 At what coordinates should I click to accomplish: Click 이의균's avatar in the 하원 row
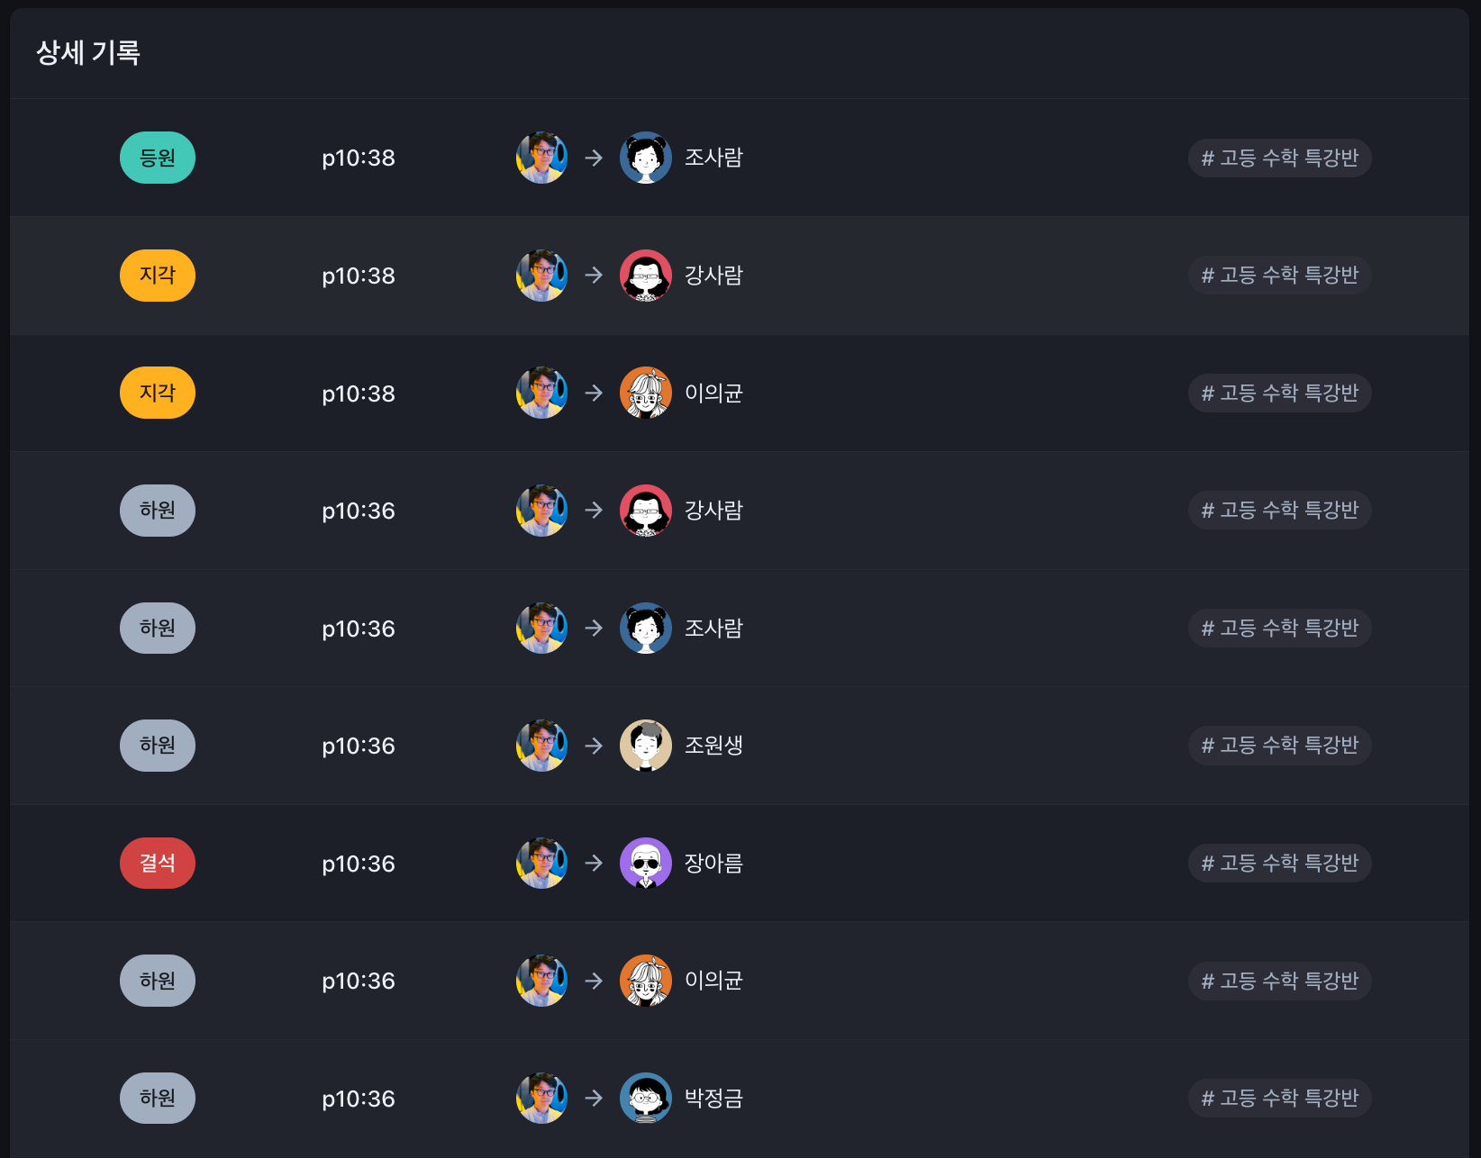[x=645, y=981]
